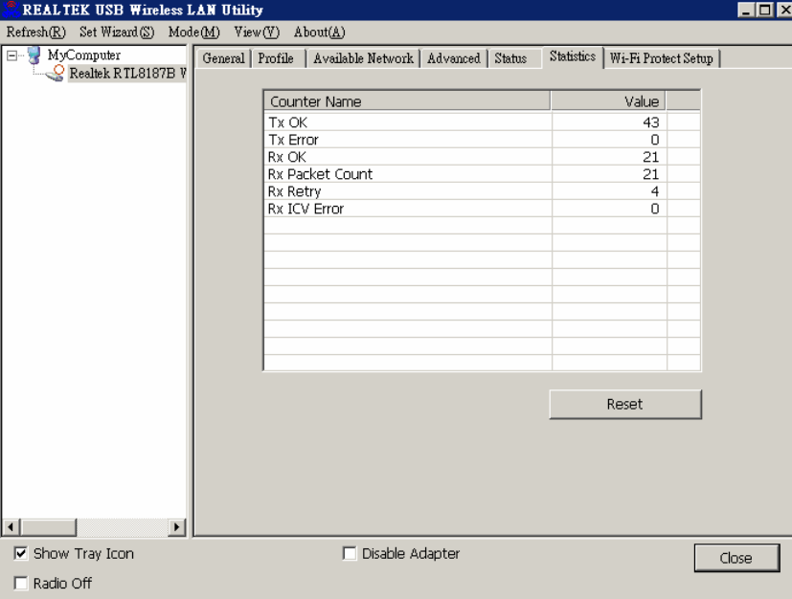Open the Mode(M) menu
This screenshot has width=792, height=599.
(194, 33)
